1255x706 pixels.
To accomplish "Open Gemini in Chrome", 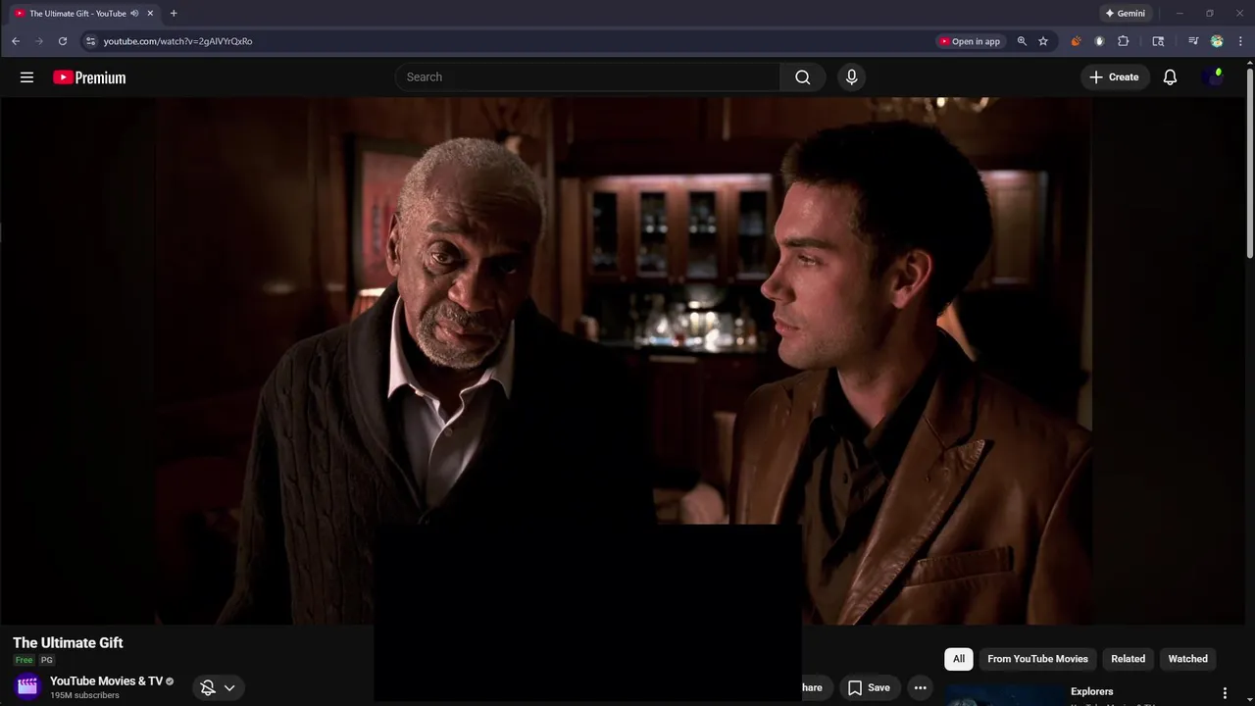I will (1125, 14).
